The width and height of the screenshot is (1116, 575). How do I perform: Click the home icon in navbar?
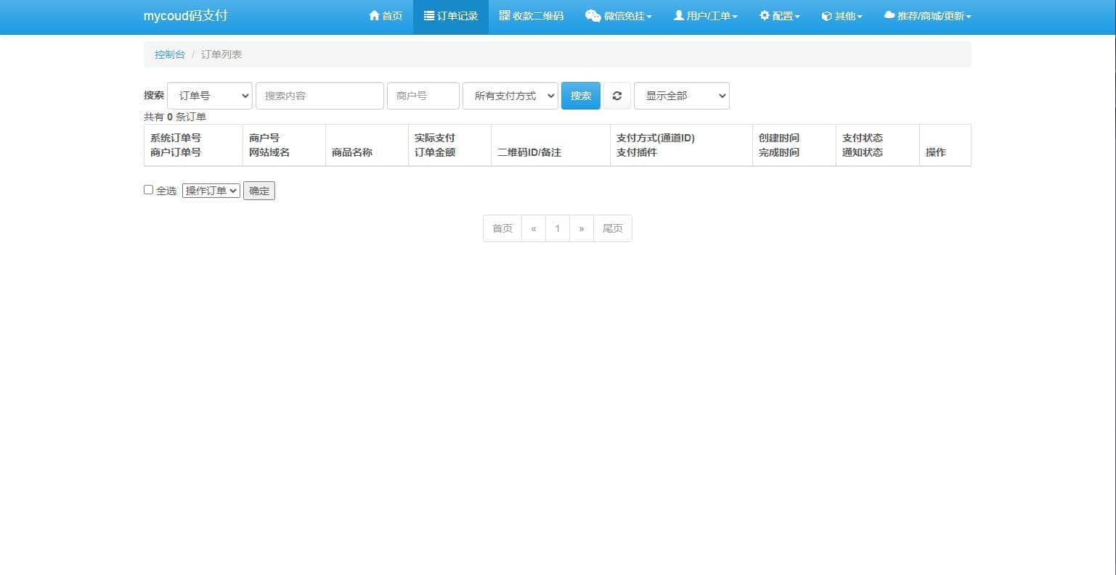(x=374, y=15)
